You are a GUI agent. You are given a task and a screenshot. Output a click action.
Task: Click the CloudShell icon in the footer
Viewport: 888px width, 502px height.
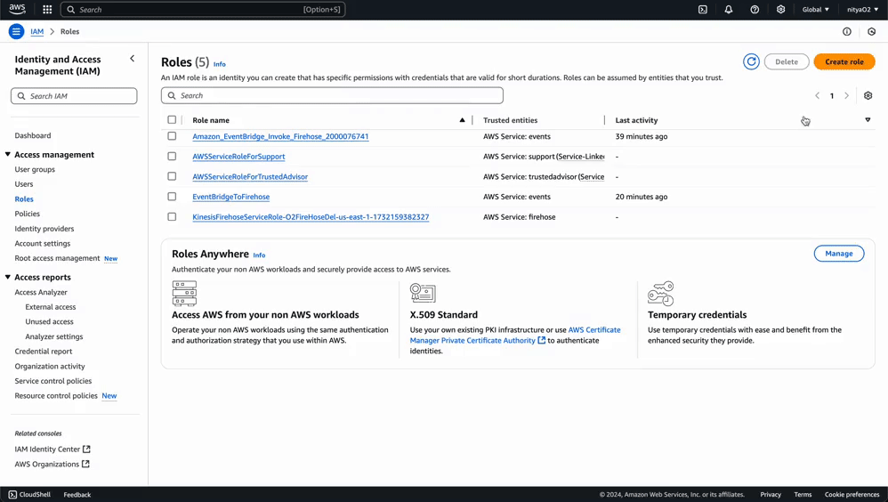12,495
